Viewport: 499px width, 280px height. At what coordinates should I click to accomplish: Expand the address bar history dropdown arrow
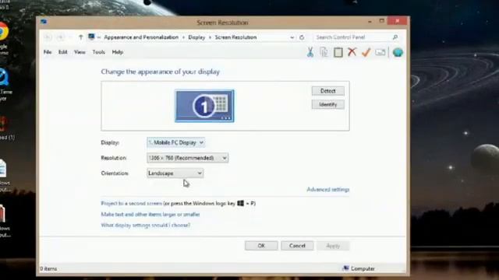tap(292, 37)
